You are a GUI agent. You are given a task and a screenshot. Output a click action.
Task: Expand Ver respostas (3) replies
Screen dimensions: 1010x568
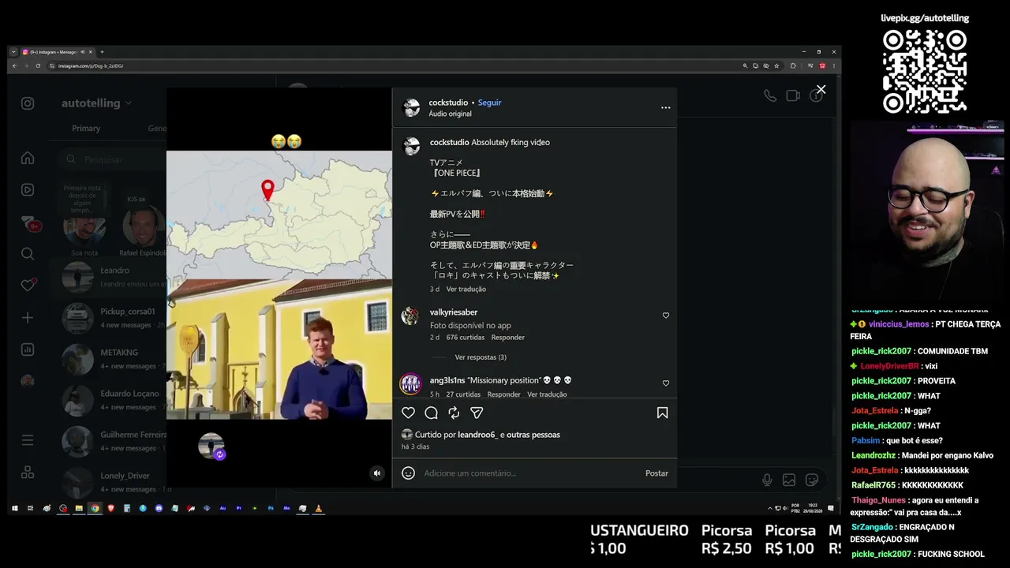pyautogui.click(x=481, y=357)
